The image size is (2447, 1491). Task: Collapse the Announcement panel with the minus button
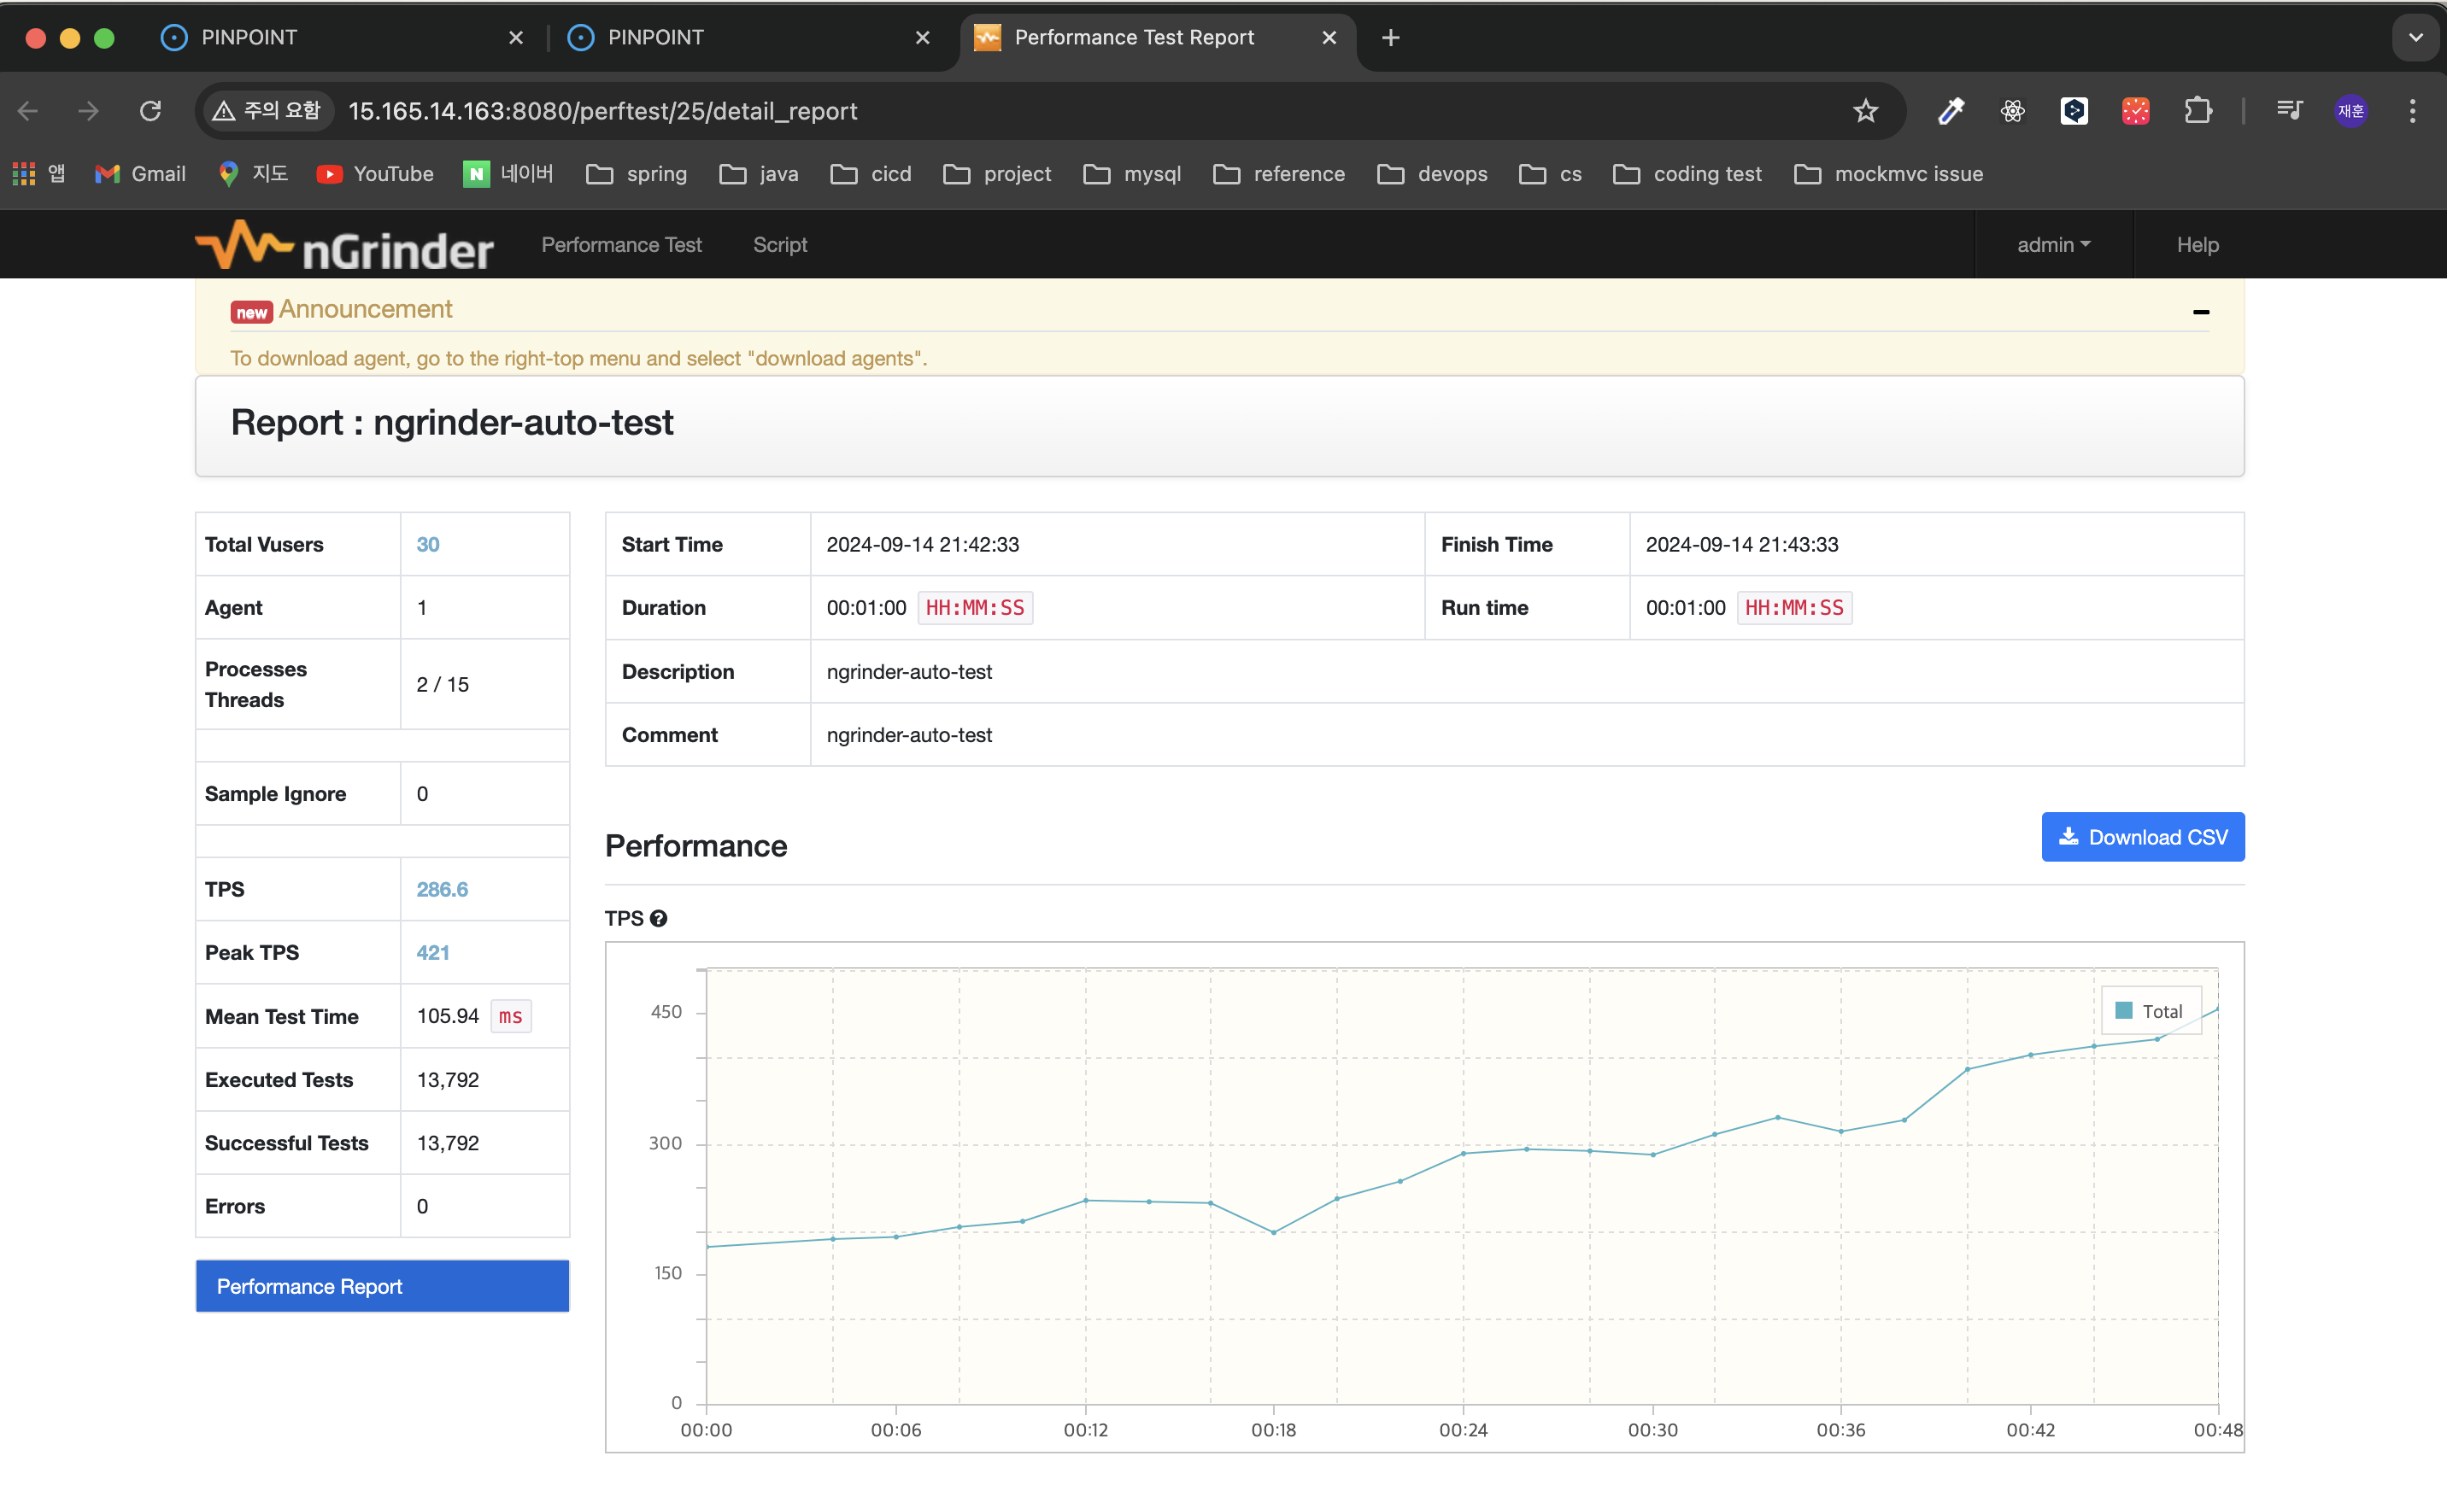point(2201,312)
